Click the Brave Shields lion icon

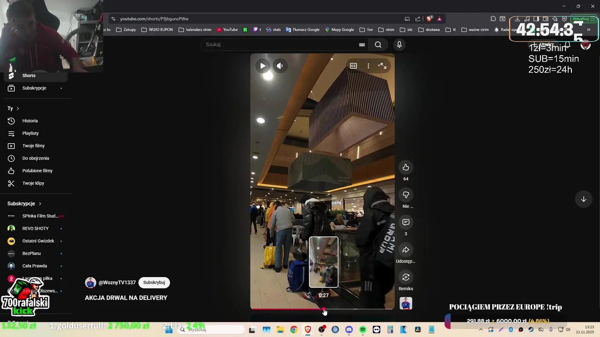point(429,19)
